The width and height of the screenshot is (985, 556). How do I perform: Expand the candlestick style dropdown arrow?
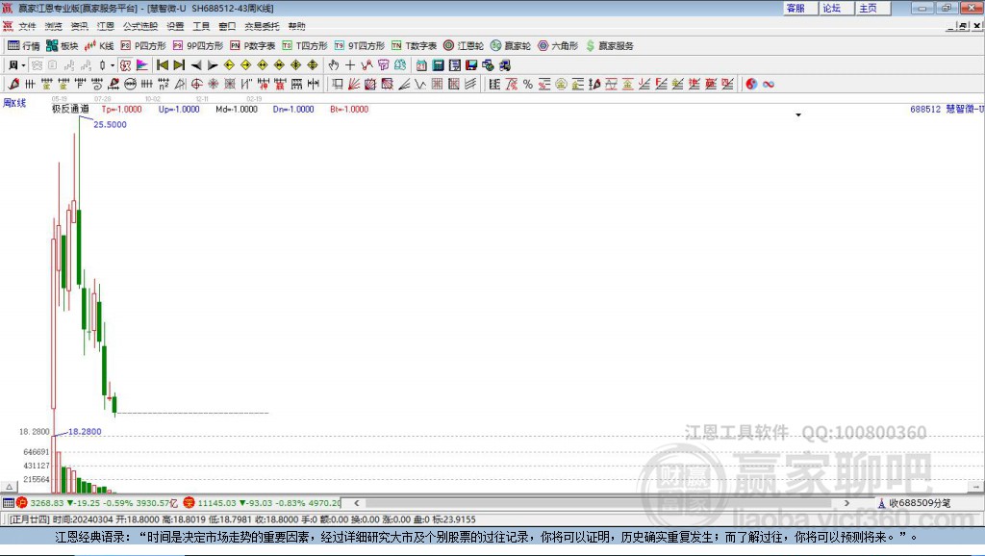pos(113,64)
